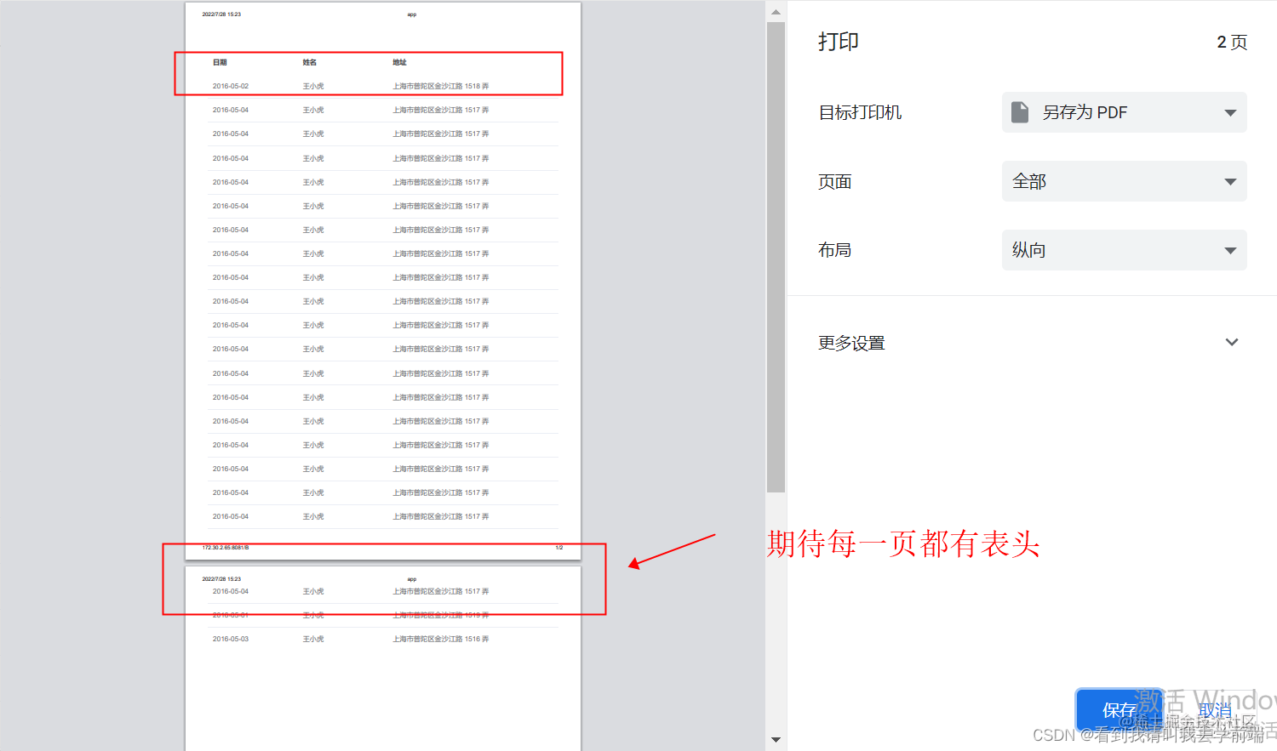Click the 2016-05-02 date cell
This screenshot has width=1277, height=751.
tap(231, 86)
